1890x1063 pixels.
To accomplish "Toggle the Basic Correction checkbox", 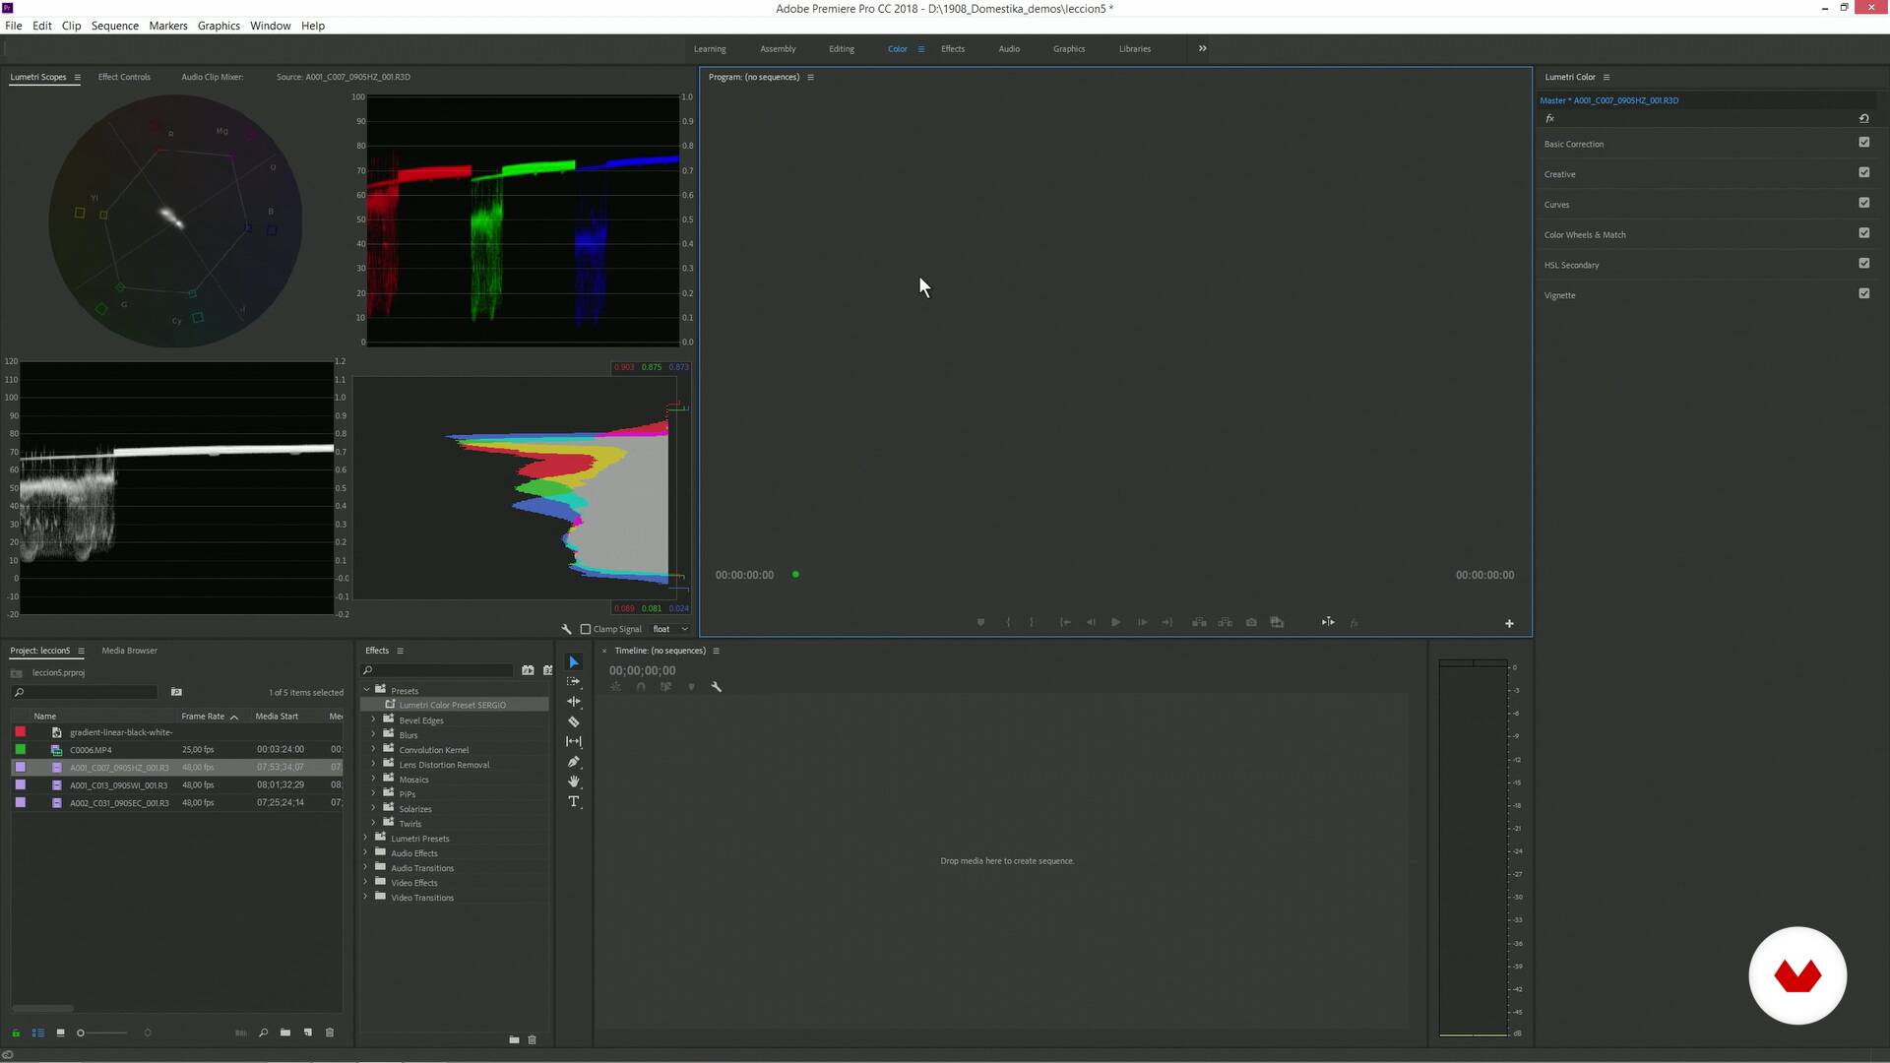I will pos(1863,143).
